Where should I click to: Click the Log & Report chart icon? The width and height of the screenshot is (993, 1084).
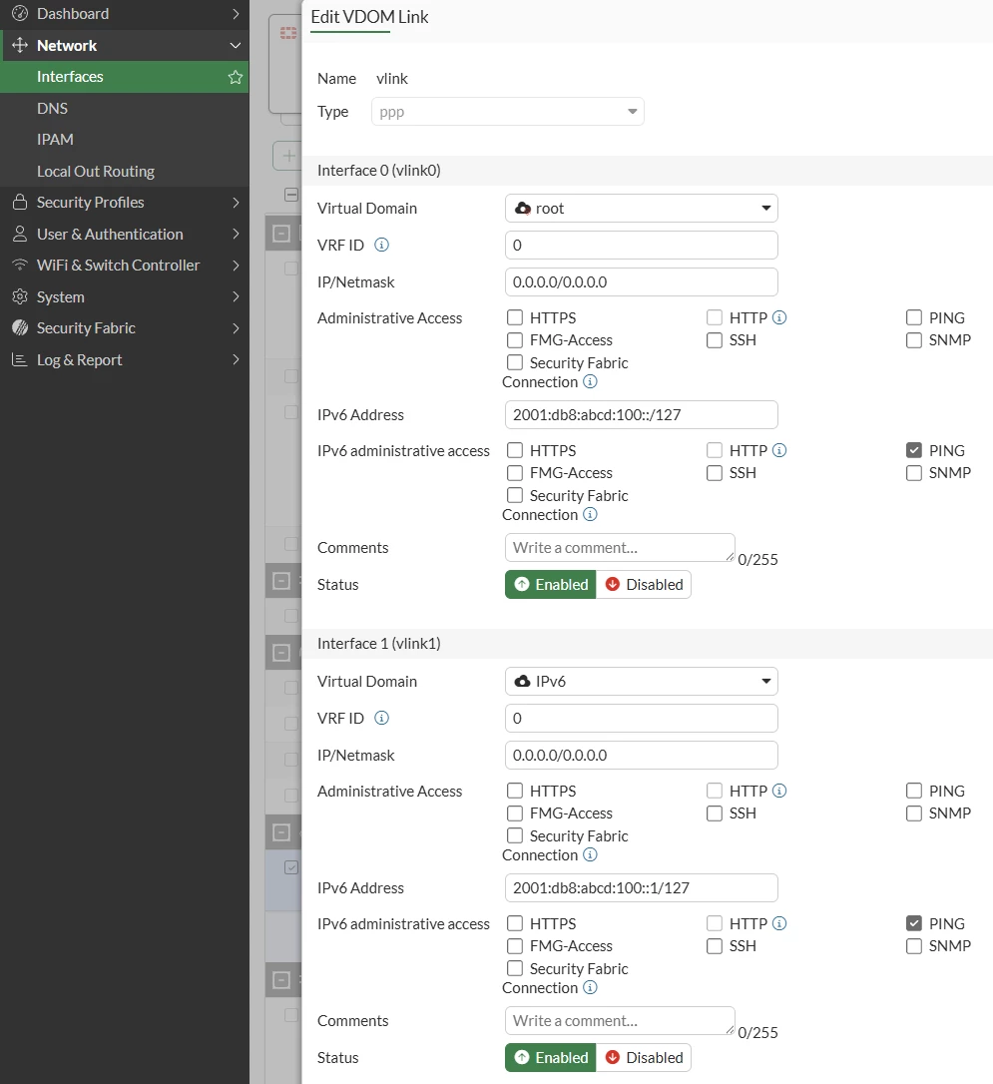coord(20,359)
